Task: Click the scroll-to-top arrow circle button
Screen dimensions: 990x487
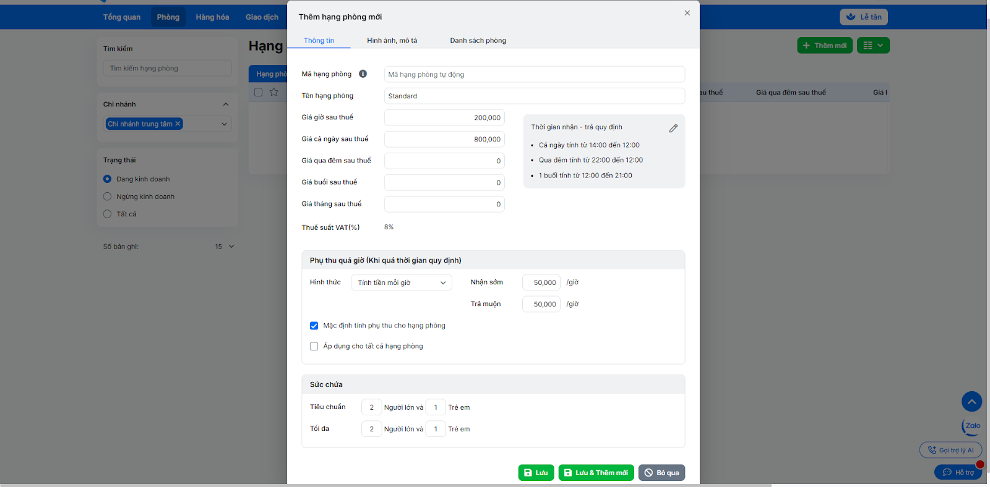Action: tap(971, 402)
